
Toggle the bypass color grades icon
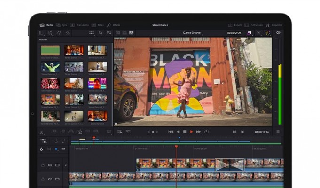click(x=268, y=33)
